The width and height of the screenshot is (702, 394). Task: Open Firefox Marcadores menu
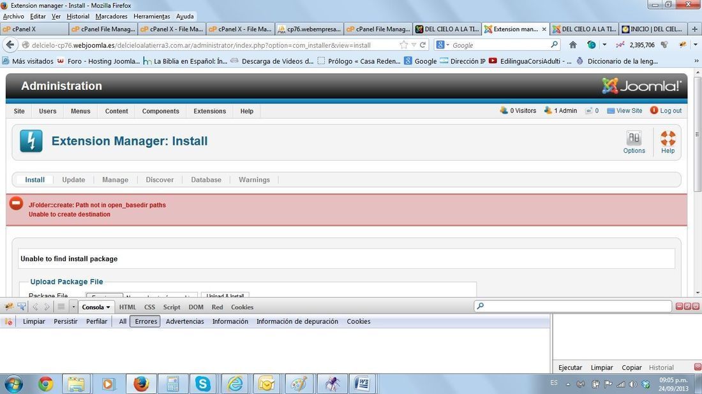[x=112, y=16]
